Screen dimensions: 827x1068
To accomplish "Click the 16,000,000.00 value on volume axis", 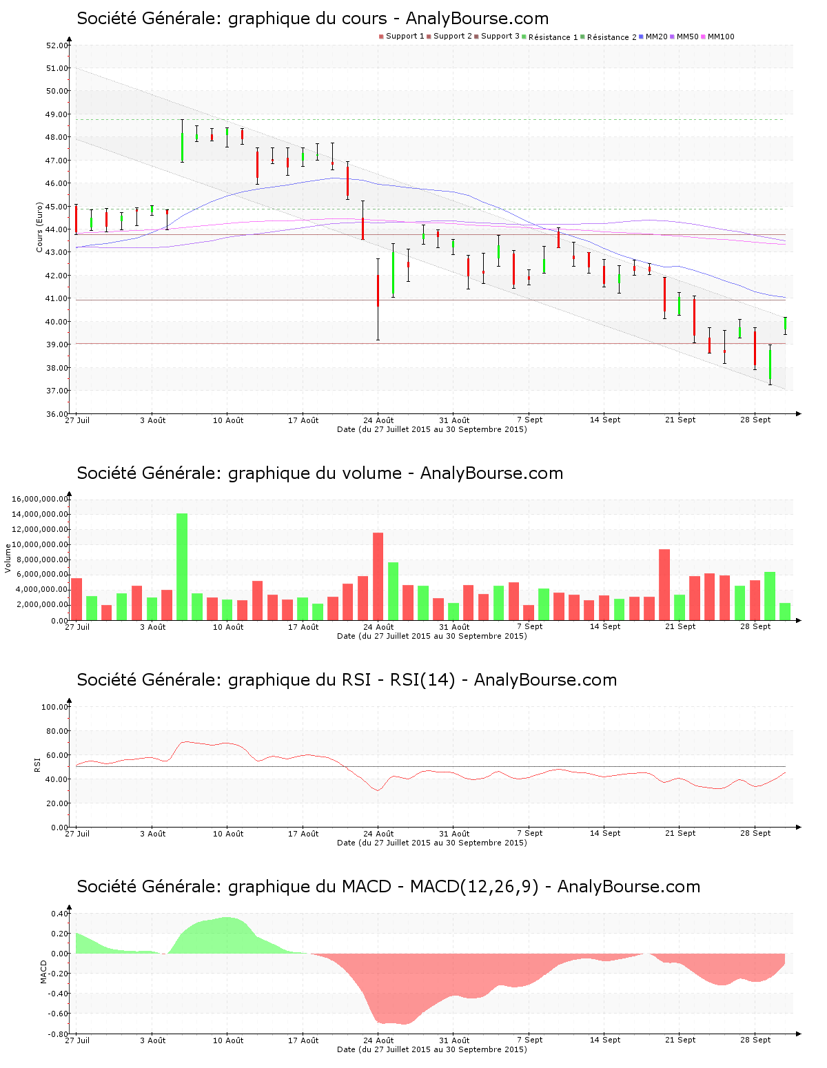I will (x=40, y=499).
